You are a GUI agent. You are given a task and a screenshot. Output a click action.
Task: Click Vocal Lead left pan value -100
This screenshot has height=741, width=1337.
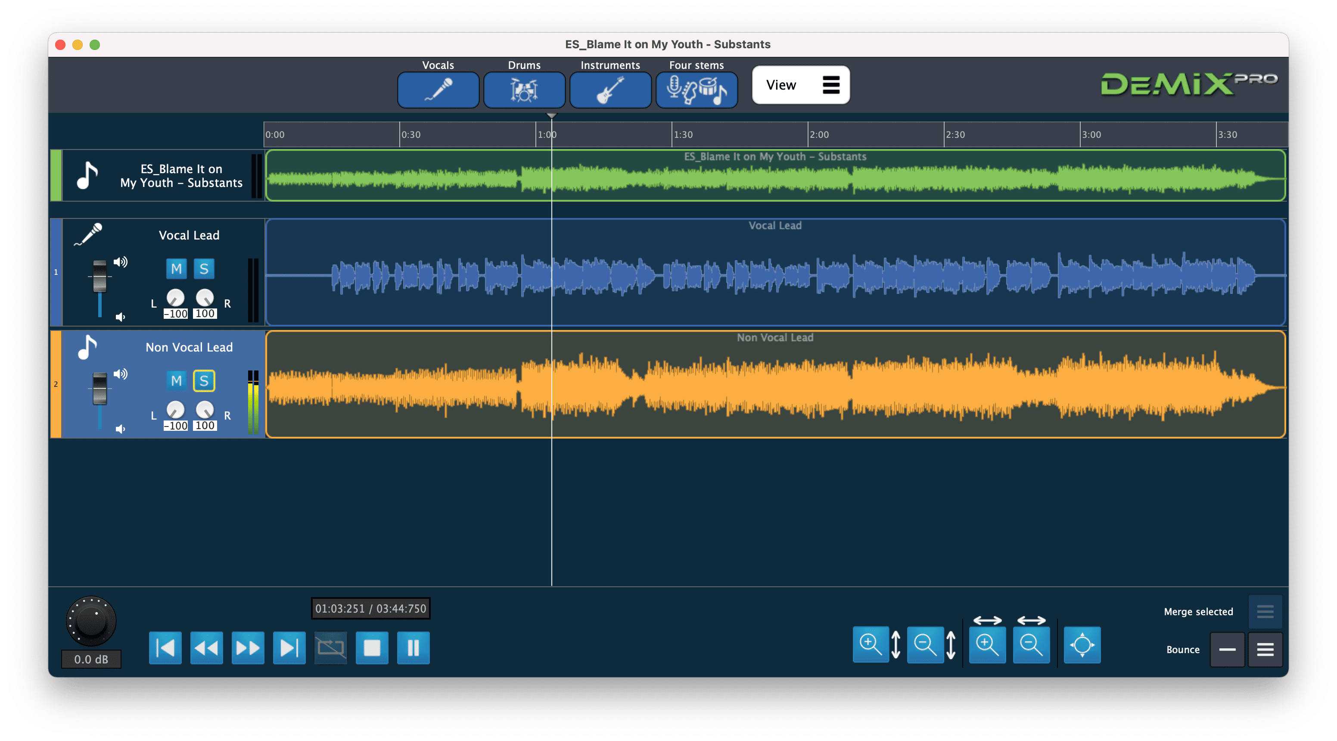pyautogui.click(x=175, y=314)
